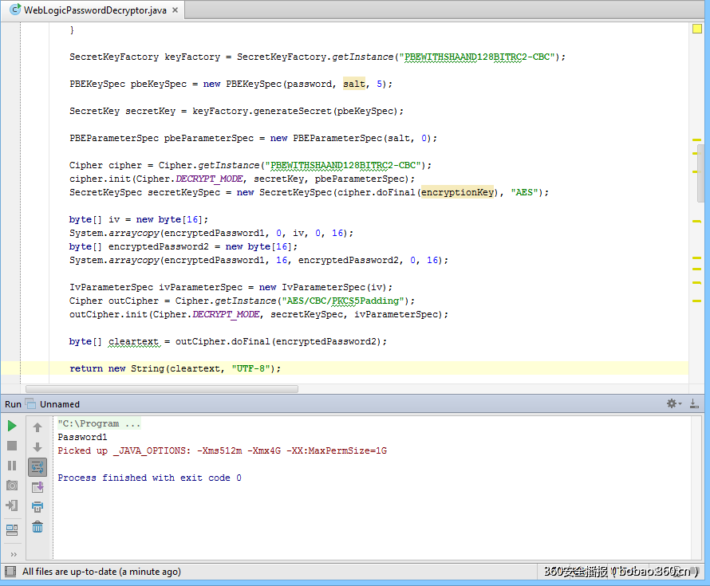This screenshot has height=586, width=710.
Task: Rerun the program with green play icon
Action: point(12,426)
